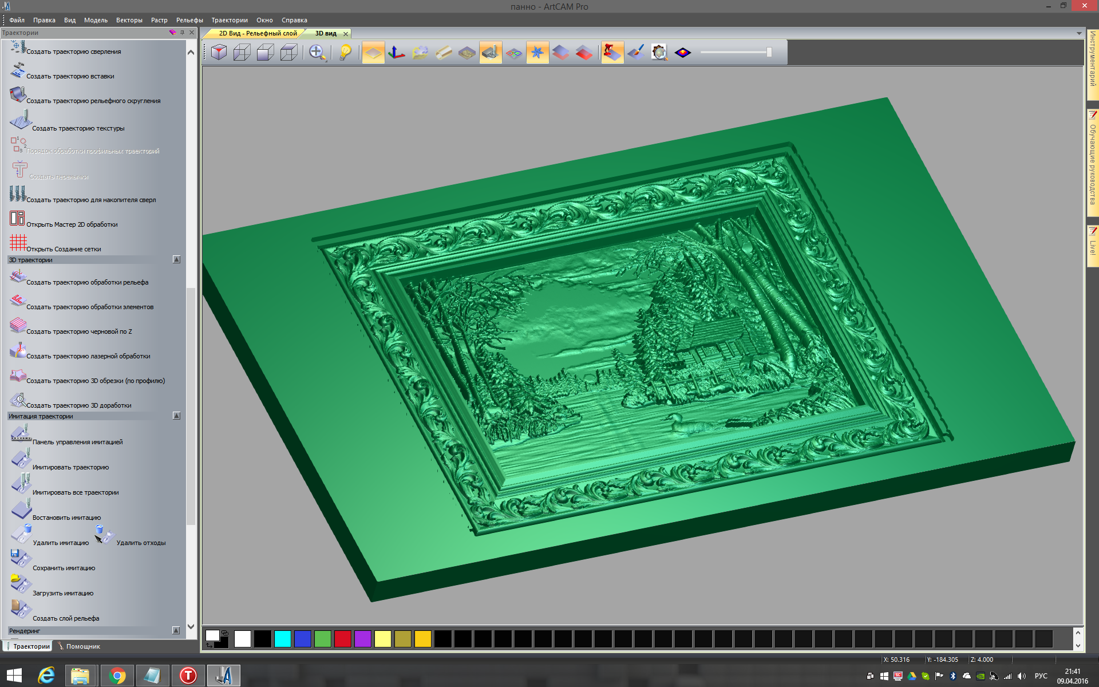Click Удалить отходы link
The height and width of the screenshot is (687, 1099).
141,543
